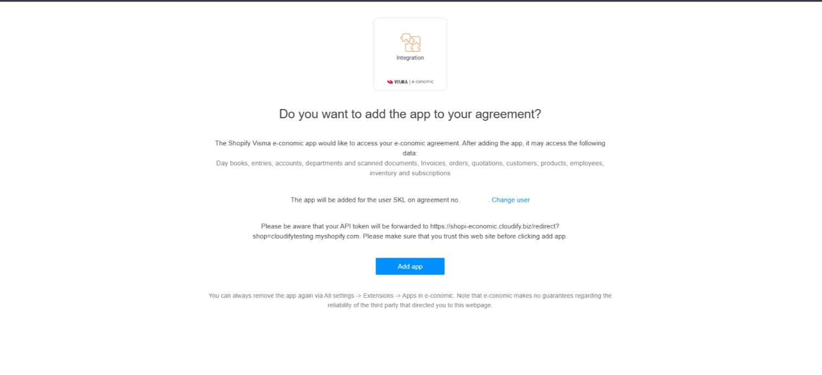Click the footer note "You can always remove the app"
This screenshot has height=375, width=822.
410,301
